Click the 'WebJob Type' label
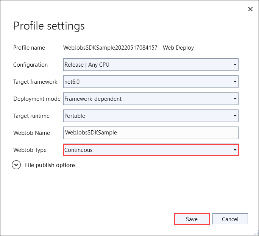 (x=30, y=150)
